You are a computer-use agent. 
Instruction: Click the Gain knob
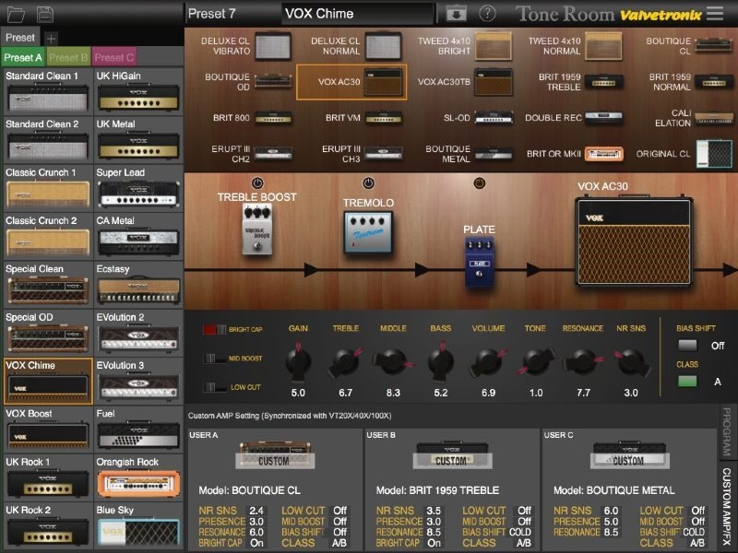point(298,361)
